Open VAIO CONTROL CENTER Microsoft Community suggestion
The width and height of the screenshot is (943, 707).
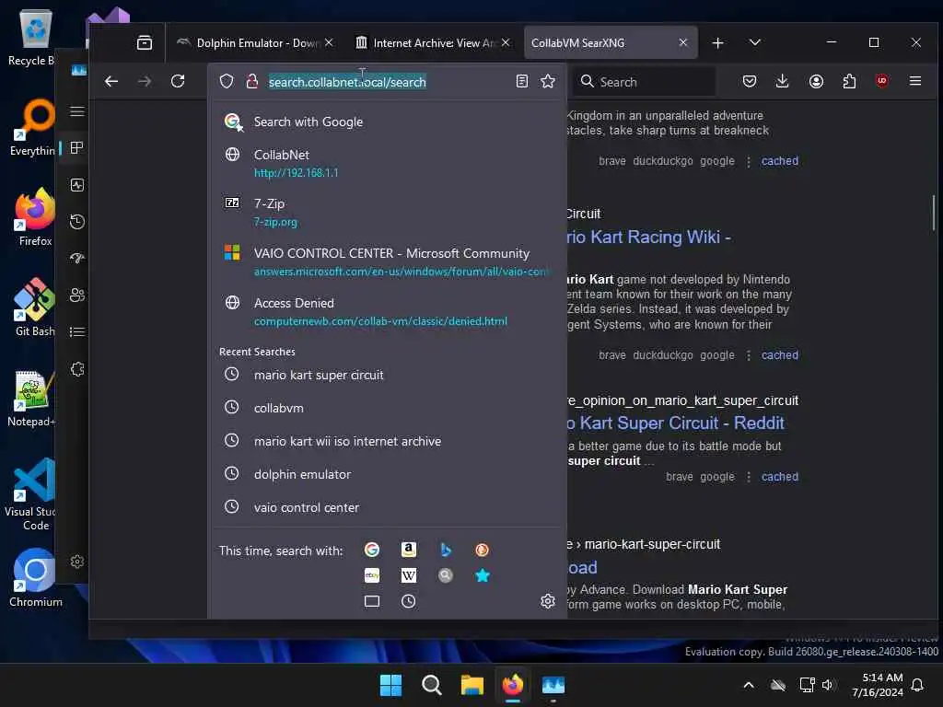[x=387, y=262]
